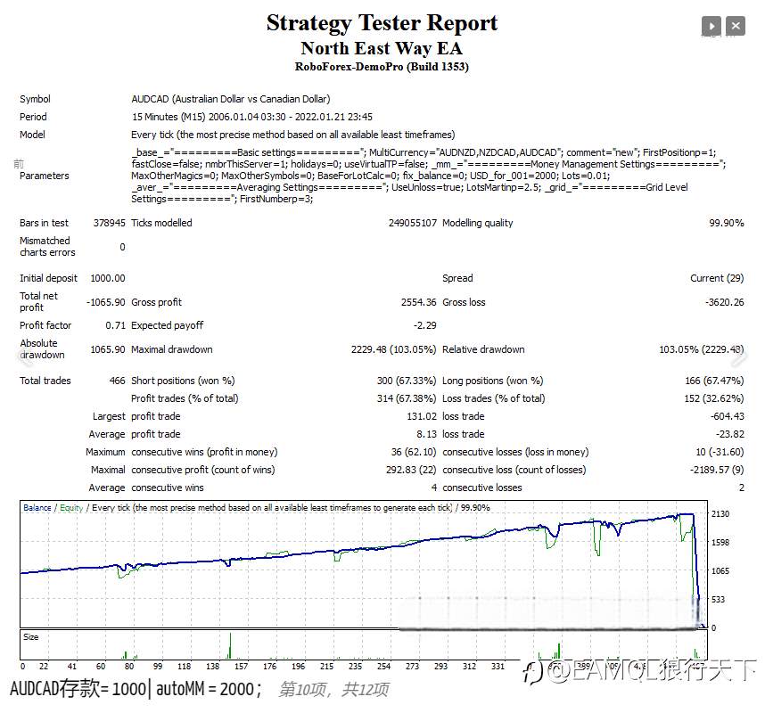Click the 'Strategy Tester Report' title

(x=382, y=23)
